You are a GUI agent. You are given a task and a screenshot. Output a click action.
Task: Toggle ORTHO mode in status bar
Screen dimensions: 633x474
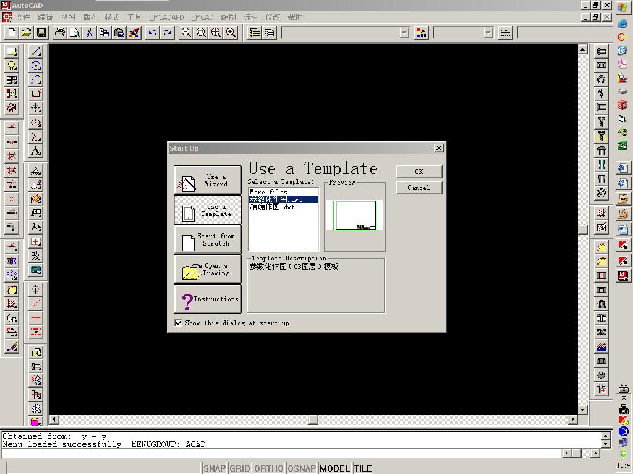269,468
